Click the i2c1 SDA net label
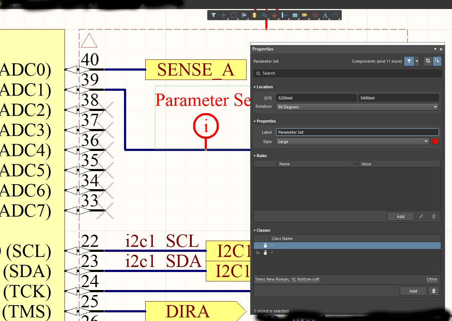Viewport: 452px width, 321px height. coord(163,261)
